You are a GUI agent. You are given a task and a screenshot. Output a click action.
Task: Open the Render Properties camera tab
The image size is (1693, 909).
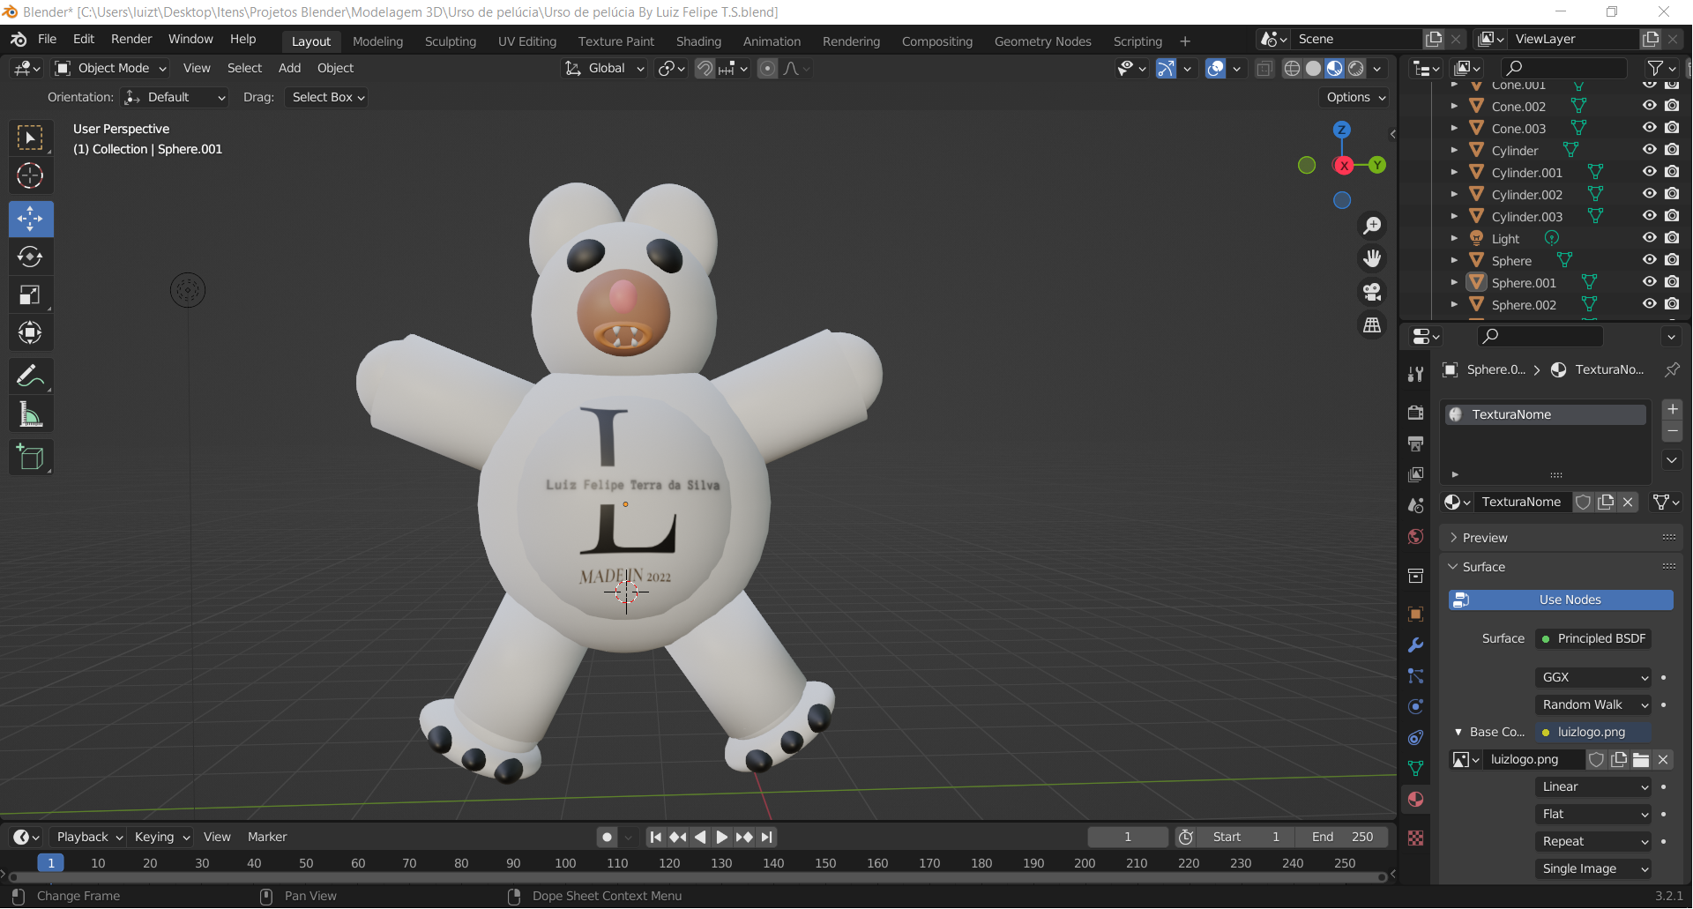click(x=1415, y=412)
